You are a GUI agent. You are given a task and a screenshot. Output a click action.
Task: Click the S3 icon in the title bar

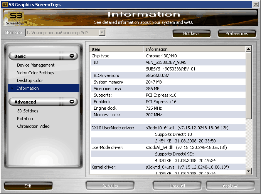click(5, 5)
